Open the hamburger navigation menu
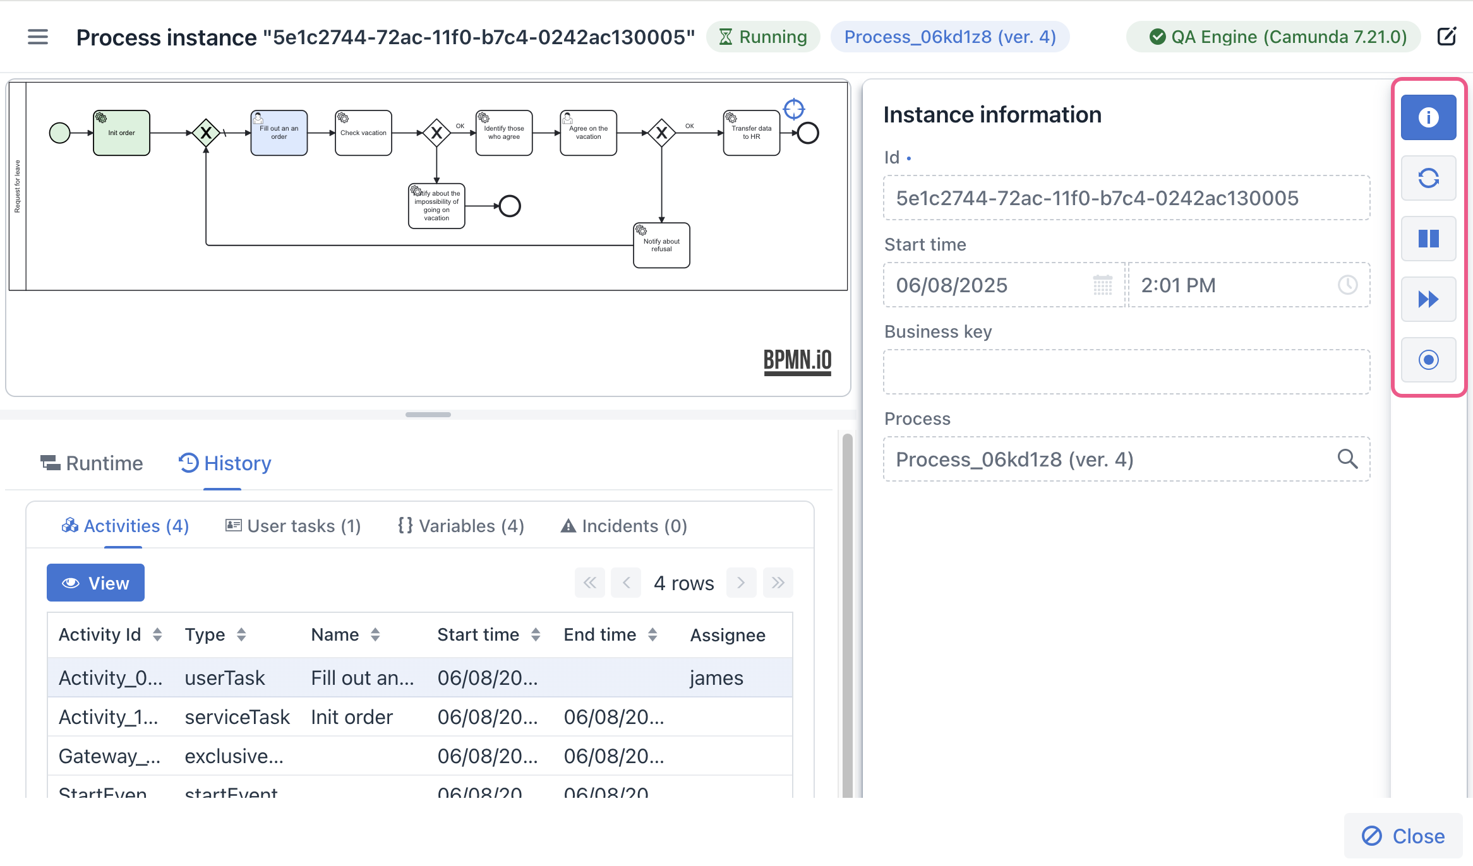Viewport: 1473px width, 866px height. (x=38, y=37)
